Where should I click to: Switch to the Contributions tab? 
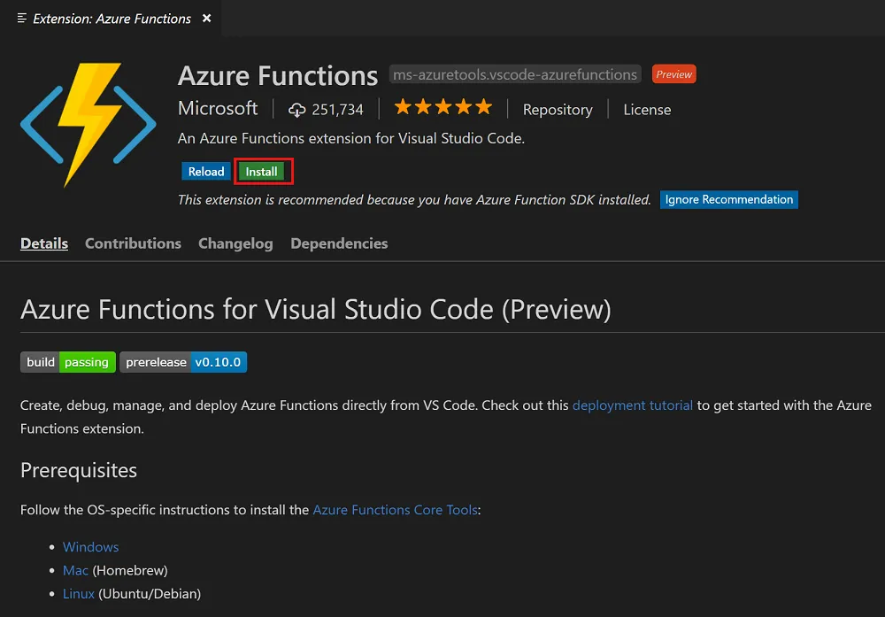point(134,243)
